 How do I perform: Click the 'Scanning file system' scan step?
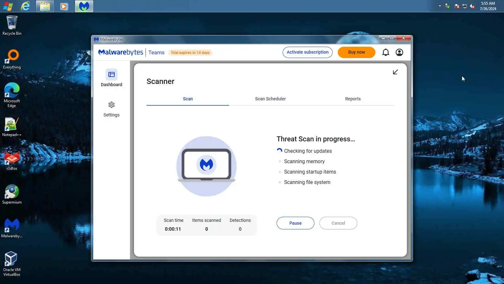(x=307, y=182)
